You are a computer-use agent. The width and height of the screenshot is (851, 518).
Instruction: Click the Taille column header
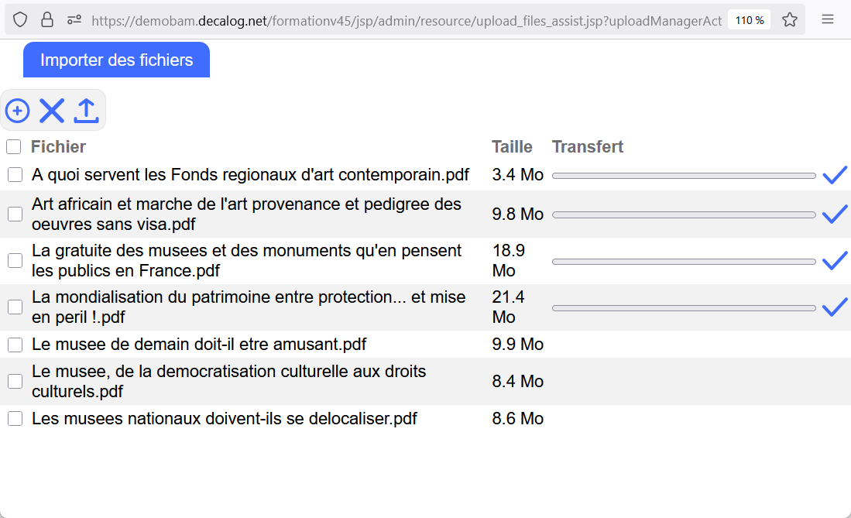512,146
